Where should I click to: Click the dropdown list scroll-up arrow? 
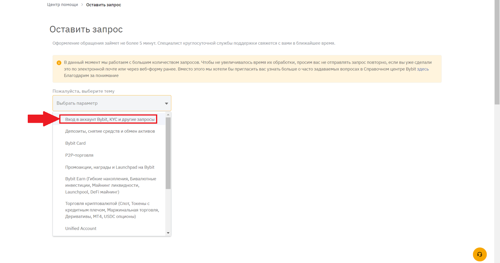[168, 115]
